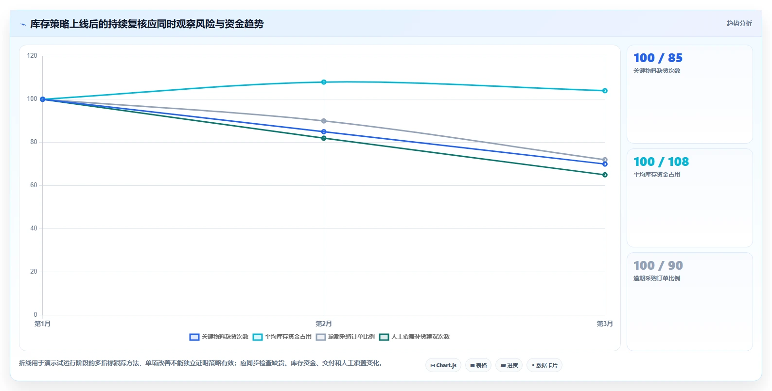The image size is (772, 391).
Task: Click the blue 关键物料缺货次数 legend swatch
Action: 194,337
